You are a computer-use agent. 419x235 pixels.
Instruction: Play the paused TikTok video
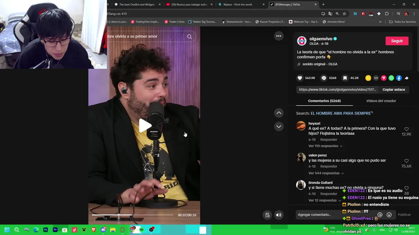145,126
